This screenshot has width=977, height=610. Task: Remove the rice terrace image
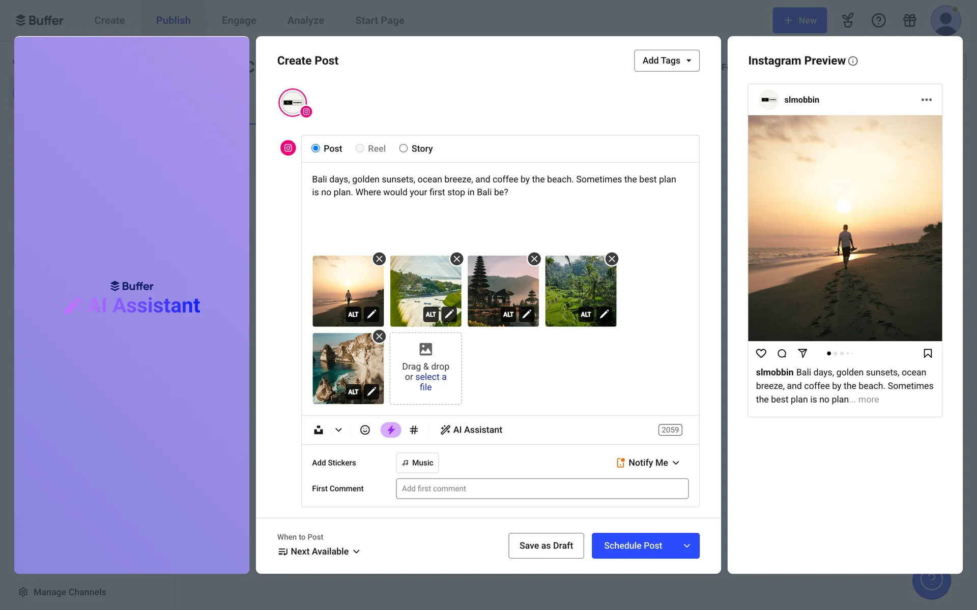coord(612,259)
